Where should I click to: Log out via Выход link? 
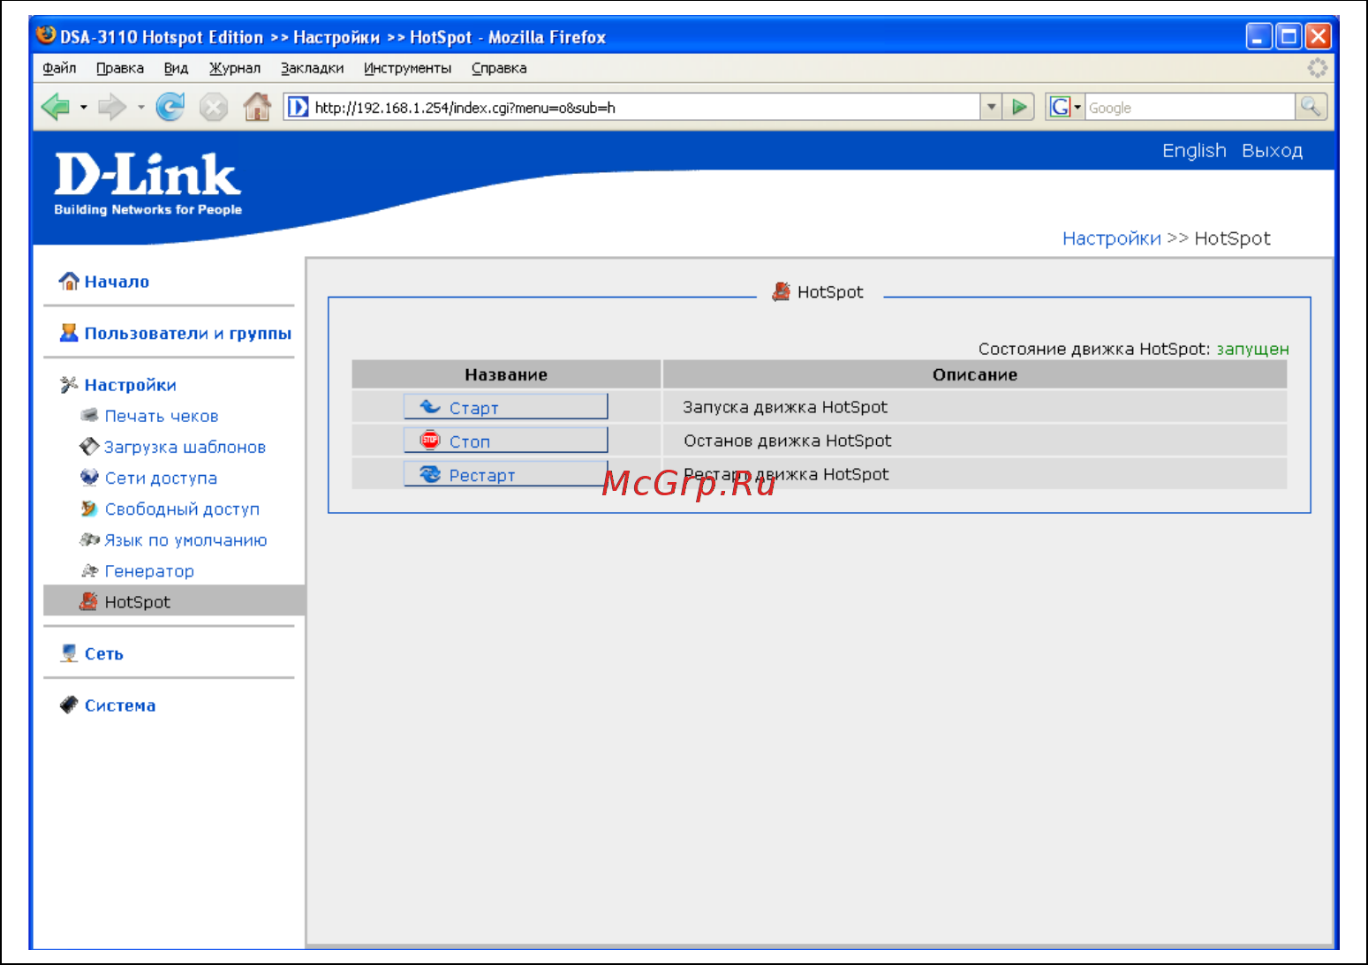(1272, 151)
